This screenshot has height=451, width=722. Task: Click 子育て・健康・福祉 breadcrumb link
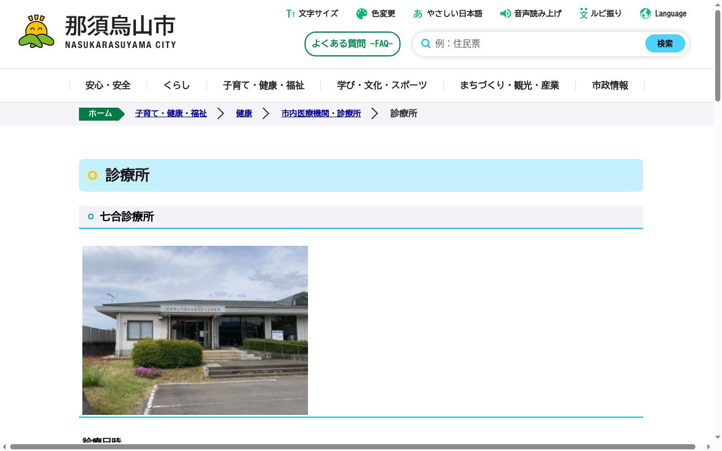171,113
